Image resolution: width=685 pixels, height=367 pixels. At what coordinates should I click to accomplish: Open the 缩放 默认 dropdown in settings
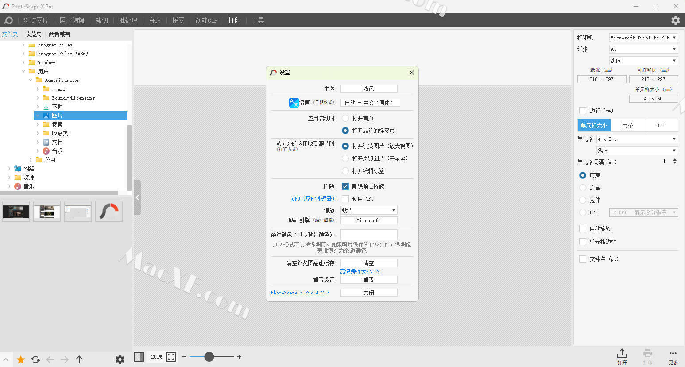pos(368,210)
